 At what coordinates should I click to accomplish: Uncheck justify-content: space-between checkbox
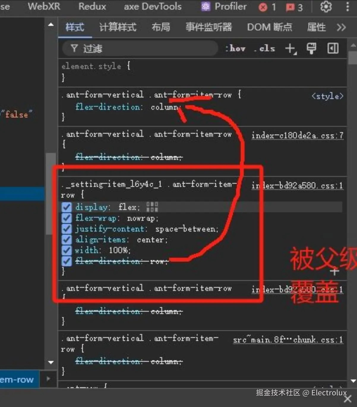tap(67, 229)
